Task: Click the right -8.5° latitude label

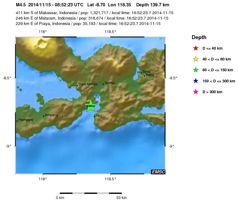Action: pos(173,78)
